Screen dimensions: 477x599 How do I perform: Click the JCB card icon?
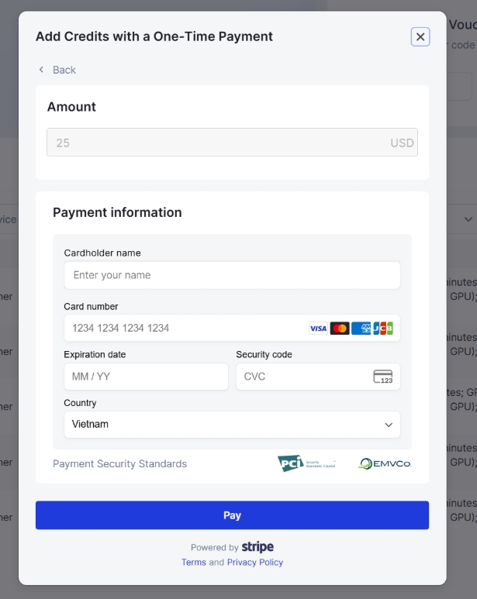pos(382,329)
